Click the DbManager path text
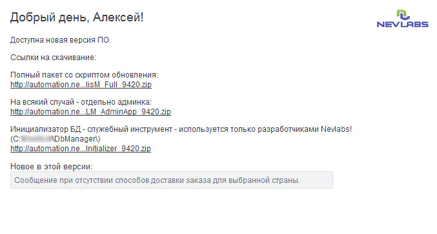437x234 pixels. point(55,139)
